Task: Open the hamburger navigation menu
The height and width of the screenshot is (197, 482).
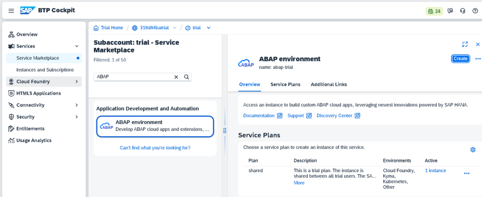Action: (x=11, y=11)
